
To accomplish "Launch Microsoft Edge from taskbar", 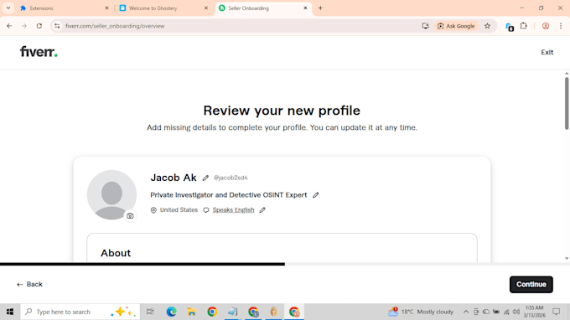I will coord(171,312).
